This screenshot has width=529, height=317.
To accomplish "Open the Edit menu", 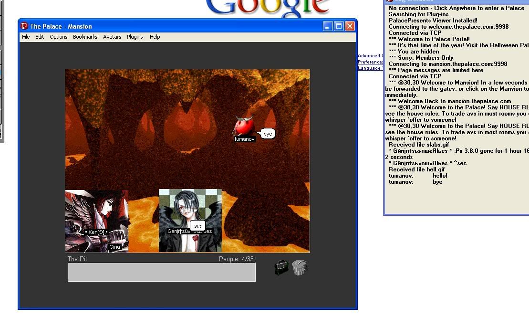I will click(40, 37).
